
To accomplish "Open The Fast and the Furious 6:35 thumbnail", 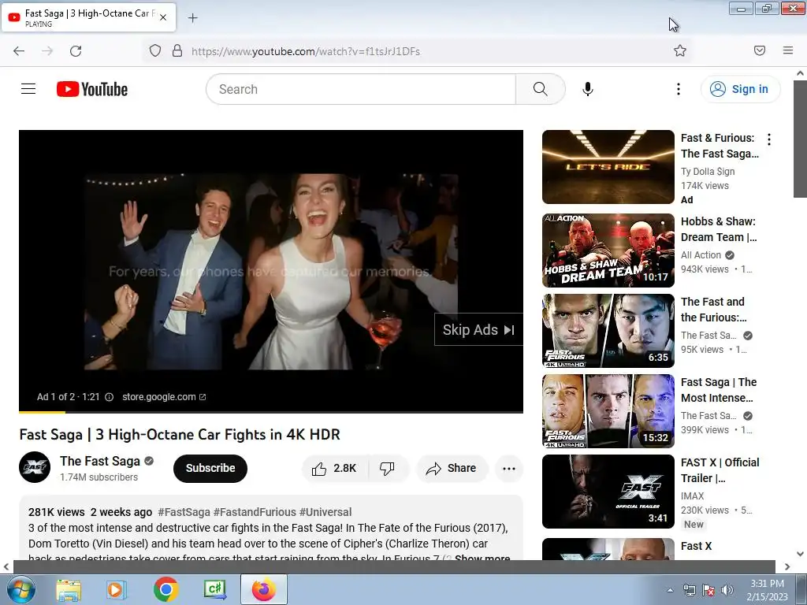I will point(608,330).
